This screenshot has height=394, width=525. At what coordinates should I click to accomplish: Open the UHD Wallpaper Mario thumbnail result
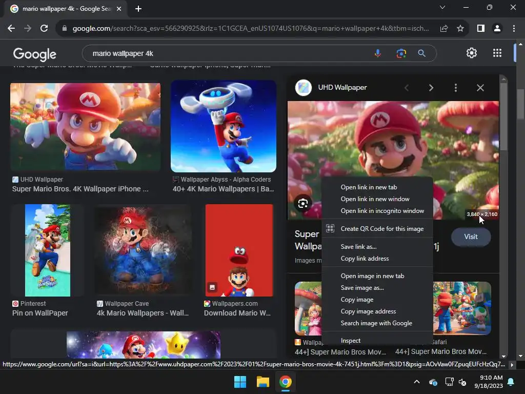[x=86, y=127]
